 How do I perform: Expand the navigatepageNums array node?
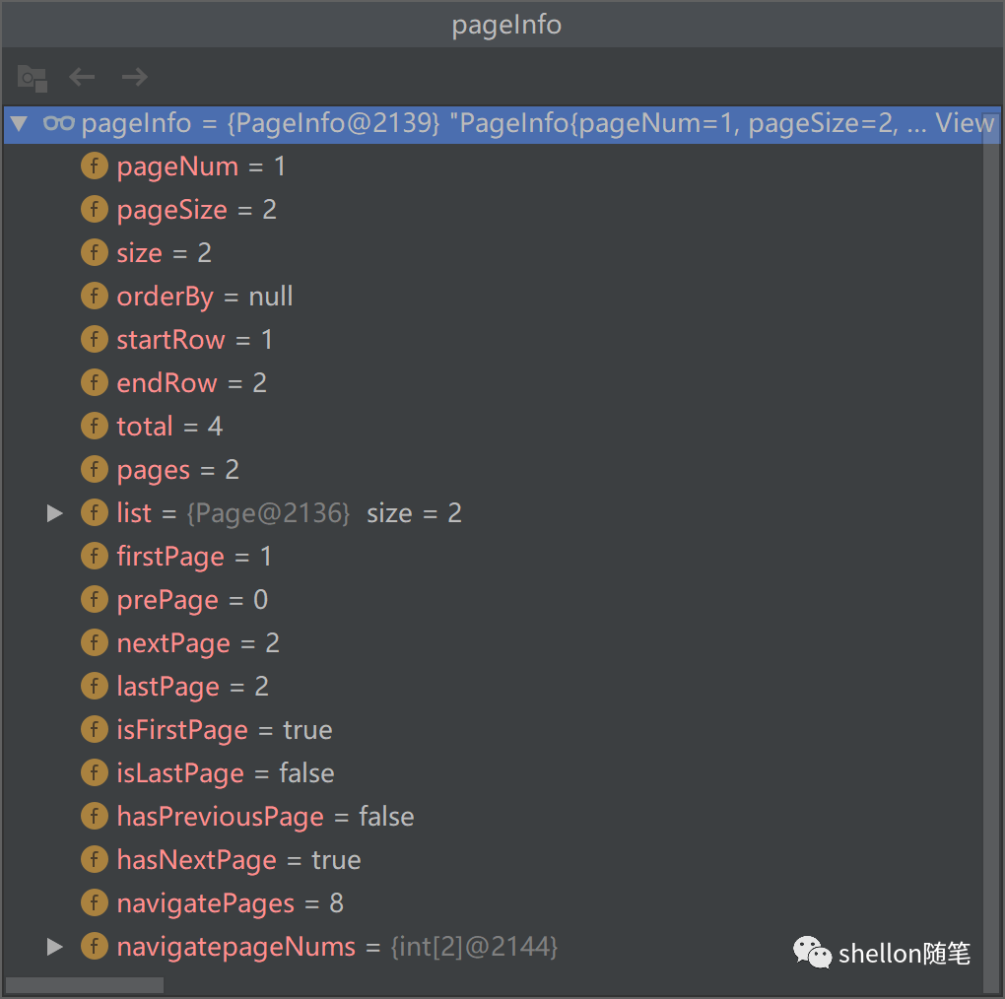pos(55,947)
